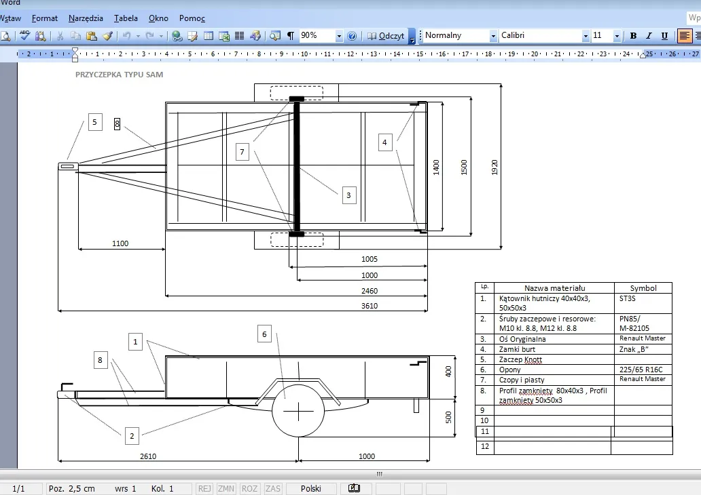
Task: Click the Polski language indicator in status bar
Action: pos(311,489)
